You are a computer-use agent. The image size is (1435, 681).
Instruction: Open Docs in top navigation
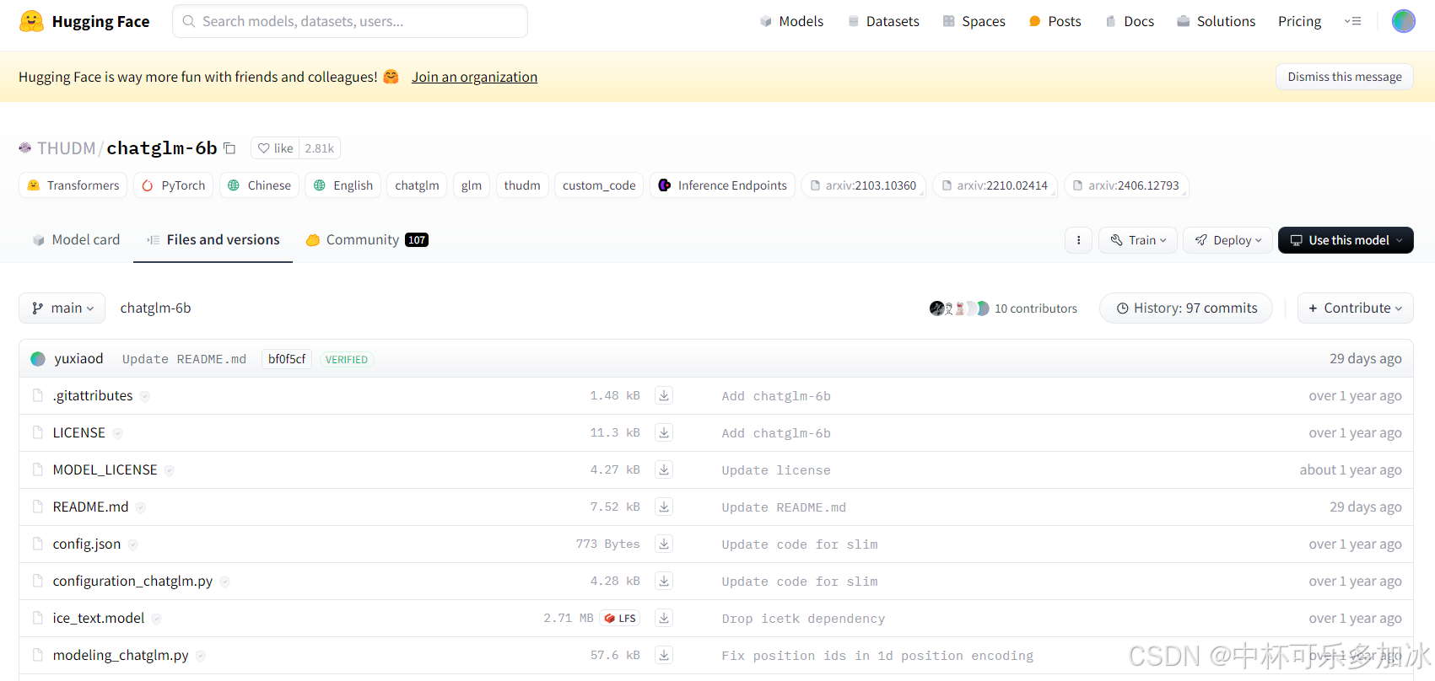[x=1129, y=21]
